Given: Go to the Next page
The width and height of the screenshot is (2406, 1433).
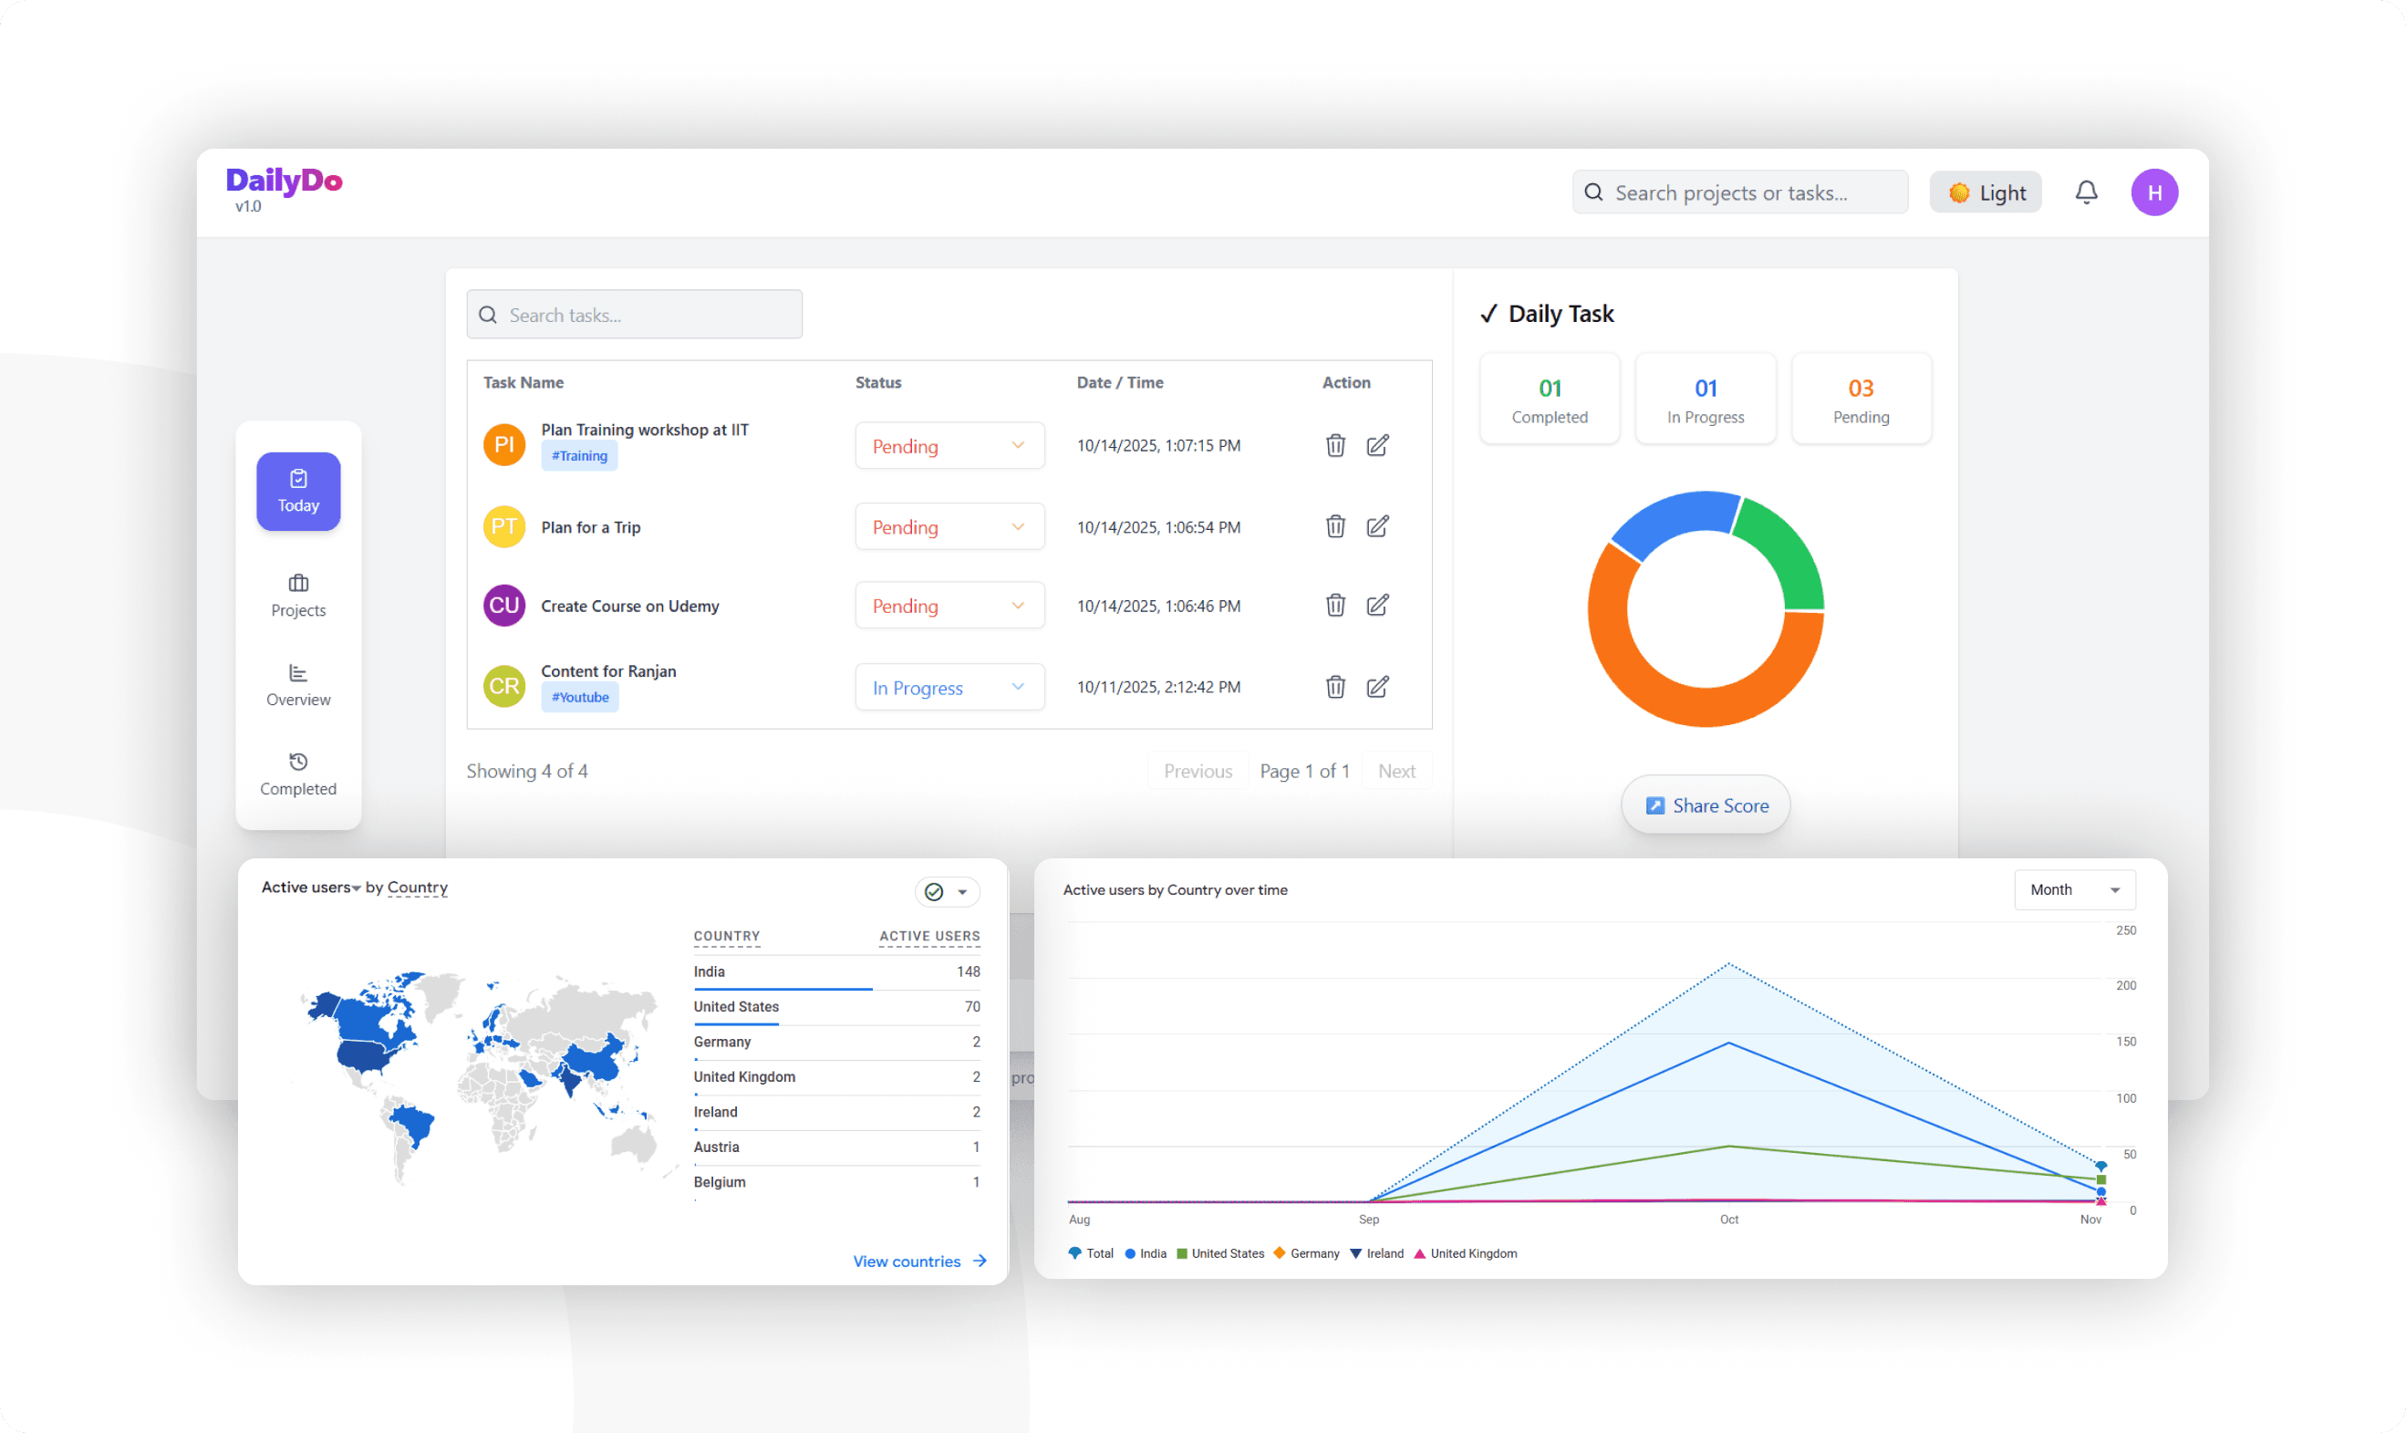Looking at the screenshot, I should (1397, 771).
